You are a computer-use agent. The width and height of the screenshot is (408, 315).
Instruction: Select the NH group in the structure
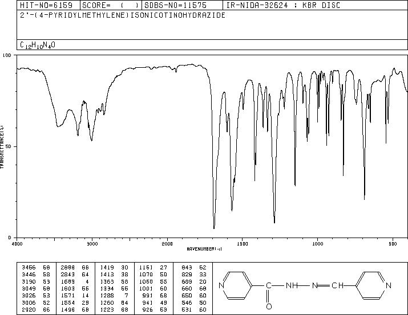point(293,286)
